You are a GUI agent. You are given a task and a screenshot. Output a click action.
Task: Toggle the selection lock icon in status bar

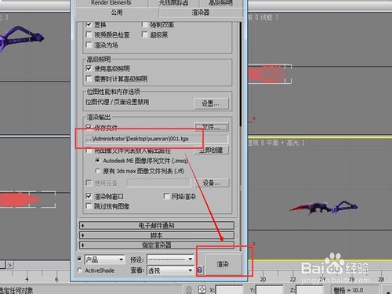(x=189, y=289)
